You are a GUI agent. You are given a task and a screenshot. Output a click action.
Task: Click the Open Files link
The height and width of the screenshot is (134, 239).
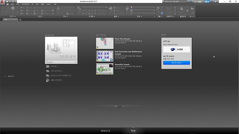pyautogui.click(x=55, y=66)
